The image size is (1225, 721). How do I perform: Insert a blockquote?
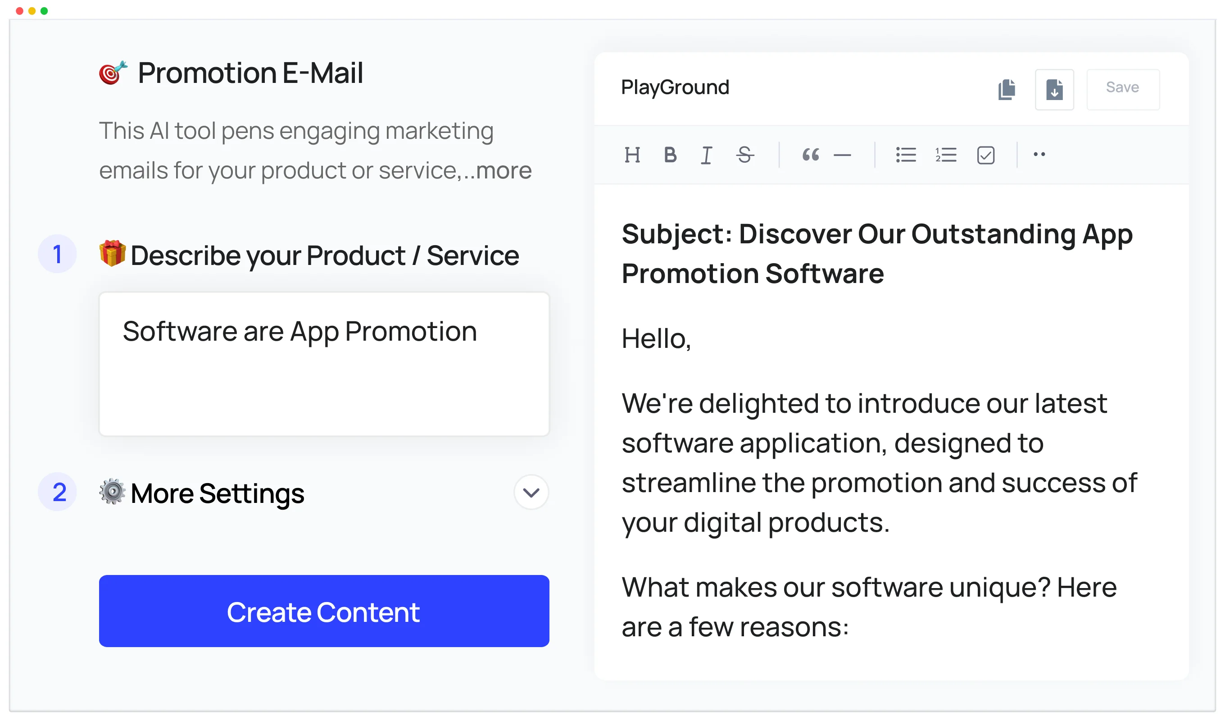811,155
